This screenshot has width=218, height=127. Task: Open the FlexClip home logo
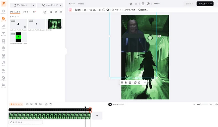3,3
